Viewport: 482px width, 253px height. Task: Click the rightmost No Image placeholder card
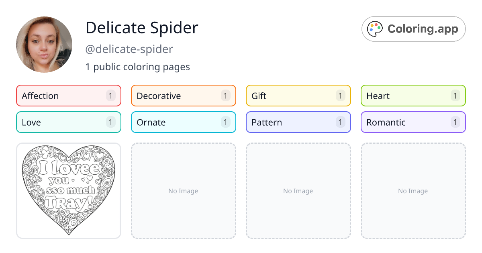click(x=413, y=191)
